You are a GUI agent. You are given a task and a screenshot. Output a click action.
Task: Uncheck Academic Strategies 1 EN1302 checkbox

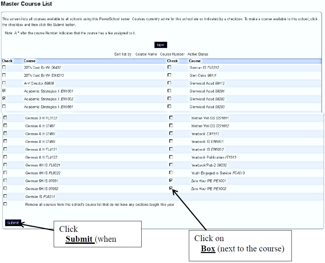[4, 99]
